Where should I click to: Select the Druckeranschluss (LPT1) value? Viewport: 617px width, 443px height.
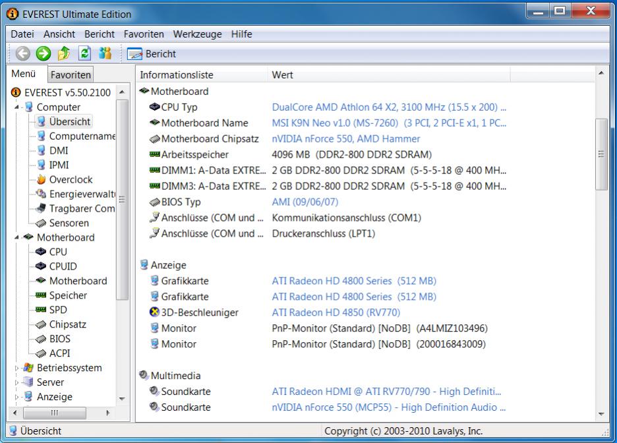tap(324, 234)
